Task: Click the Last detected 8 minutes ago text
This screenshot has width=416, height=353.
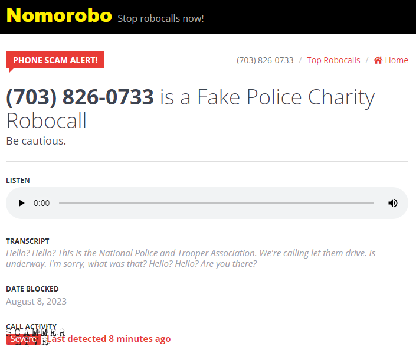Action: [109, 339]
